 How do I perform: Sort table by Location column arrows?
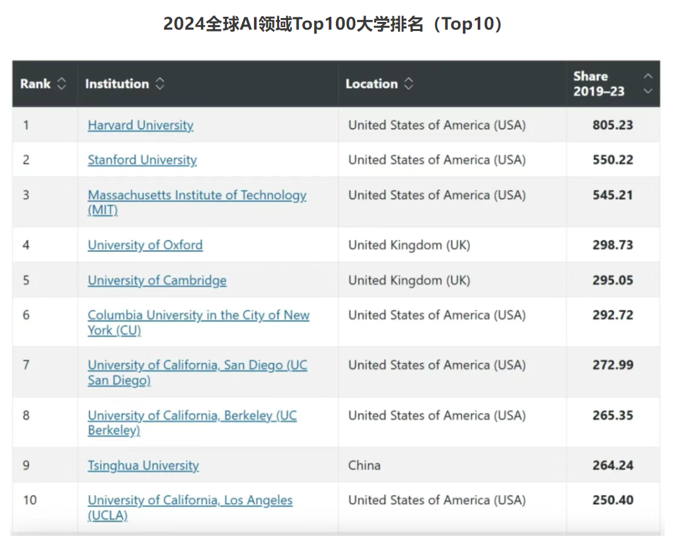point(409,84)
